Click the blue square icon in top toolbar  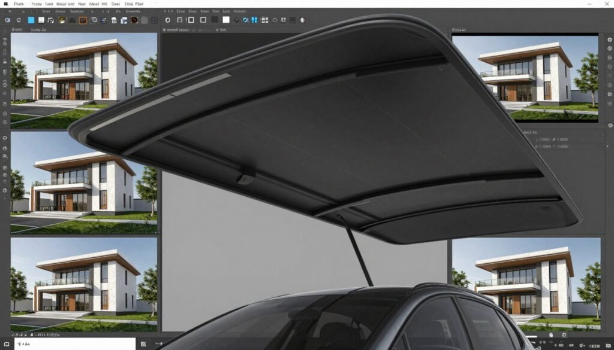[31, 20]
